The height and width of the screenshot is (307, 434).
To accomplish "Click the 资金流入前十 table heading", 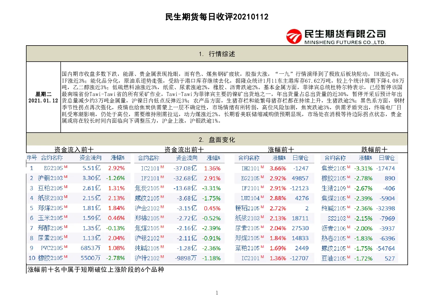I will [74, 150].
